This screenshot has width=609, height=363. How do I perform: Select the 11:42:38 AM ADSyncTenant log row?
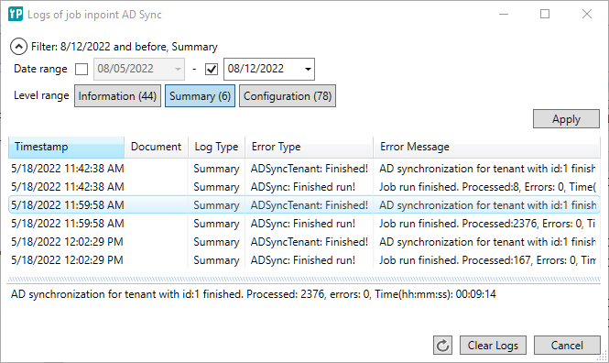point(304,169)
